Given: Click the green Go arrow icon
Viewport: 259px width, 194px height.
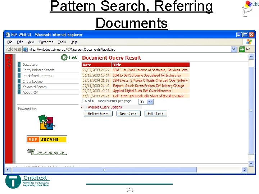Looking at the screenshot, I should tap(242, 49).
